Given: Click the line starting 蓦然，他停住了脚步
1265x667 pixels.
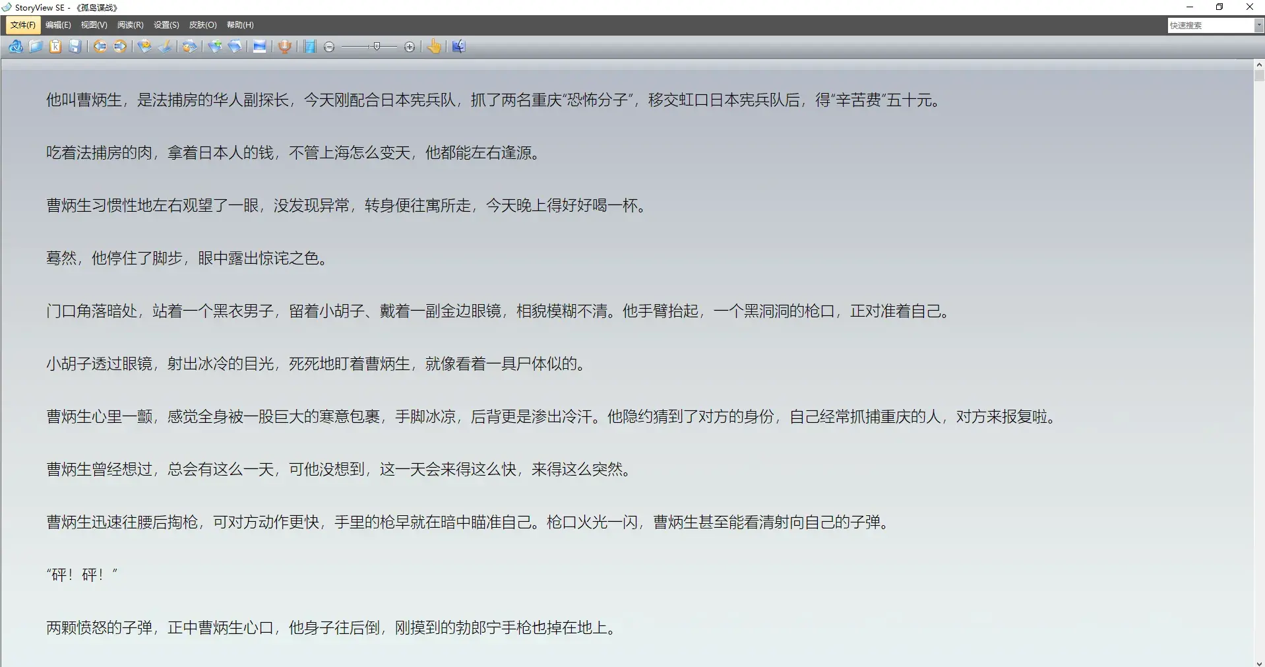Looking at the screenshot, I should coord(188,259).
